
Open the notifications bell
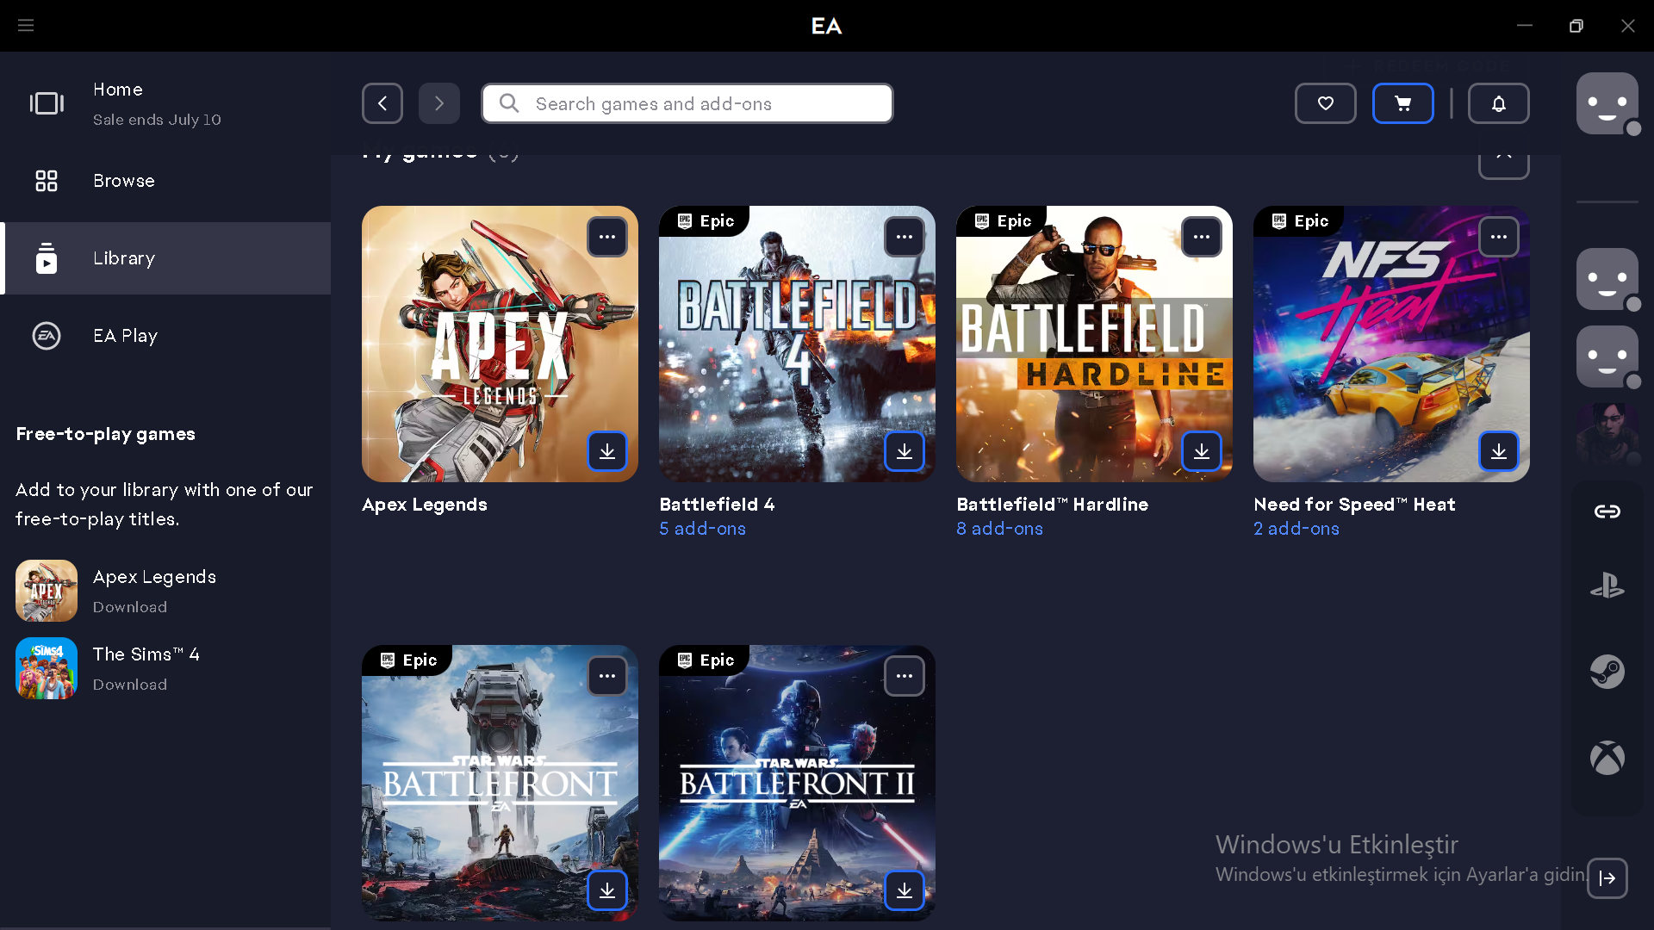(x=1499, y=103)
